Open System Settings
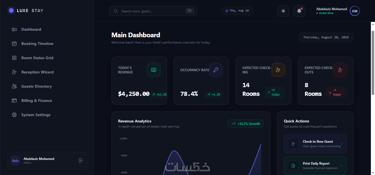The image size is (375, 175). (x=47, y=115)
